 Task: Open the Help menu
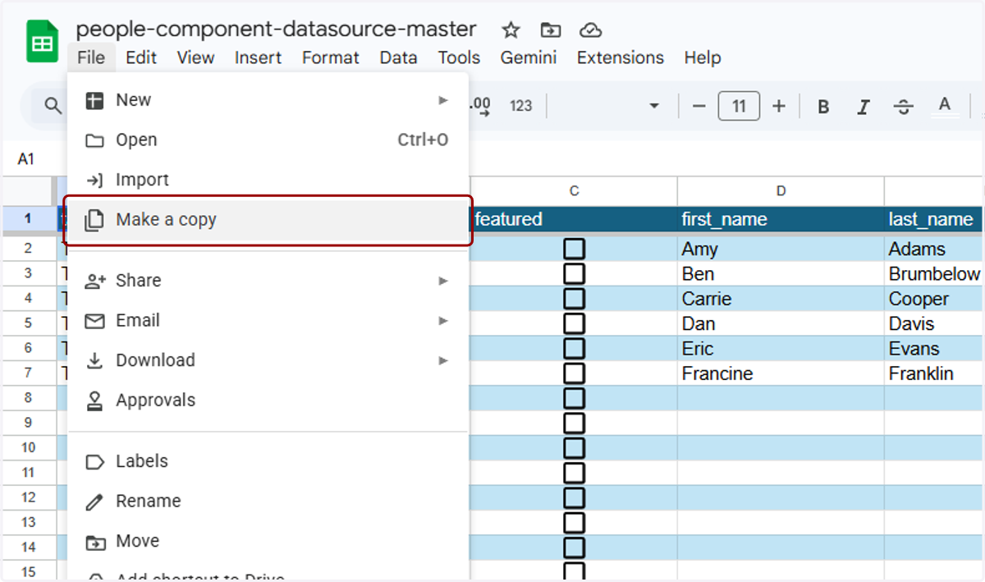tap(702, 57)
